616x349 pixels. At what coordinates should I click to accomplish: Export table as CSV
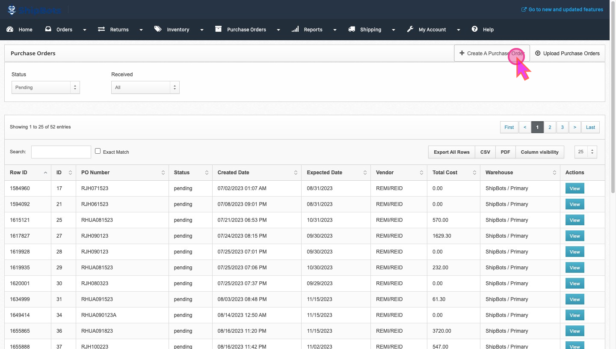point(485,152)
